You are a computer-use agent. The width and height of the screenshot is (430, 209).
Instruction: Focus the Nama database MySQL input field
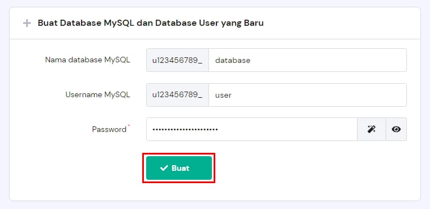pos(307,60)
